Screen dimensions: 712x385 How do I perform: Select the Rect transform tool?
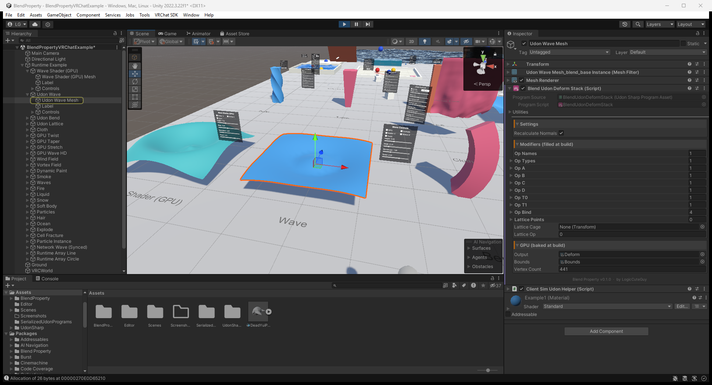[135, 97]
